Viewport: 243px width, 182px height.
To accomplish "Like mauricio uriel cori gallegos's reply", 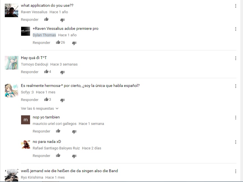I will point(58,131).
